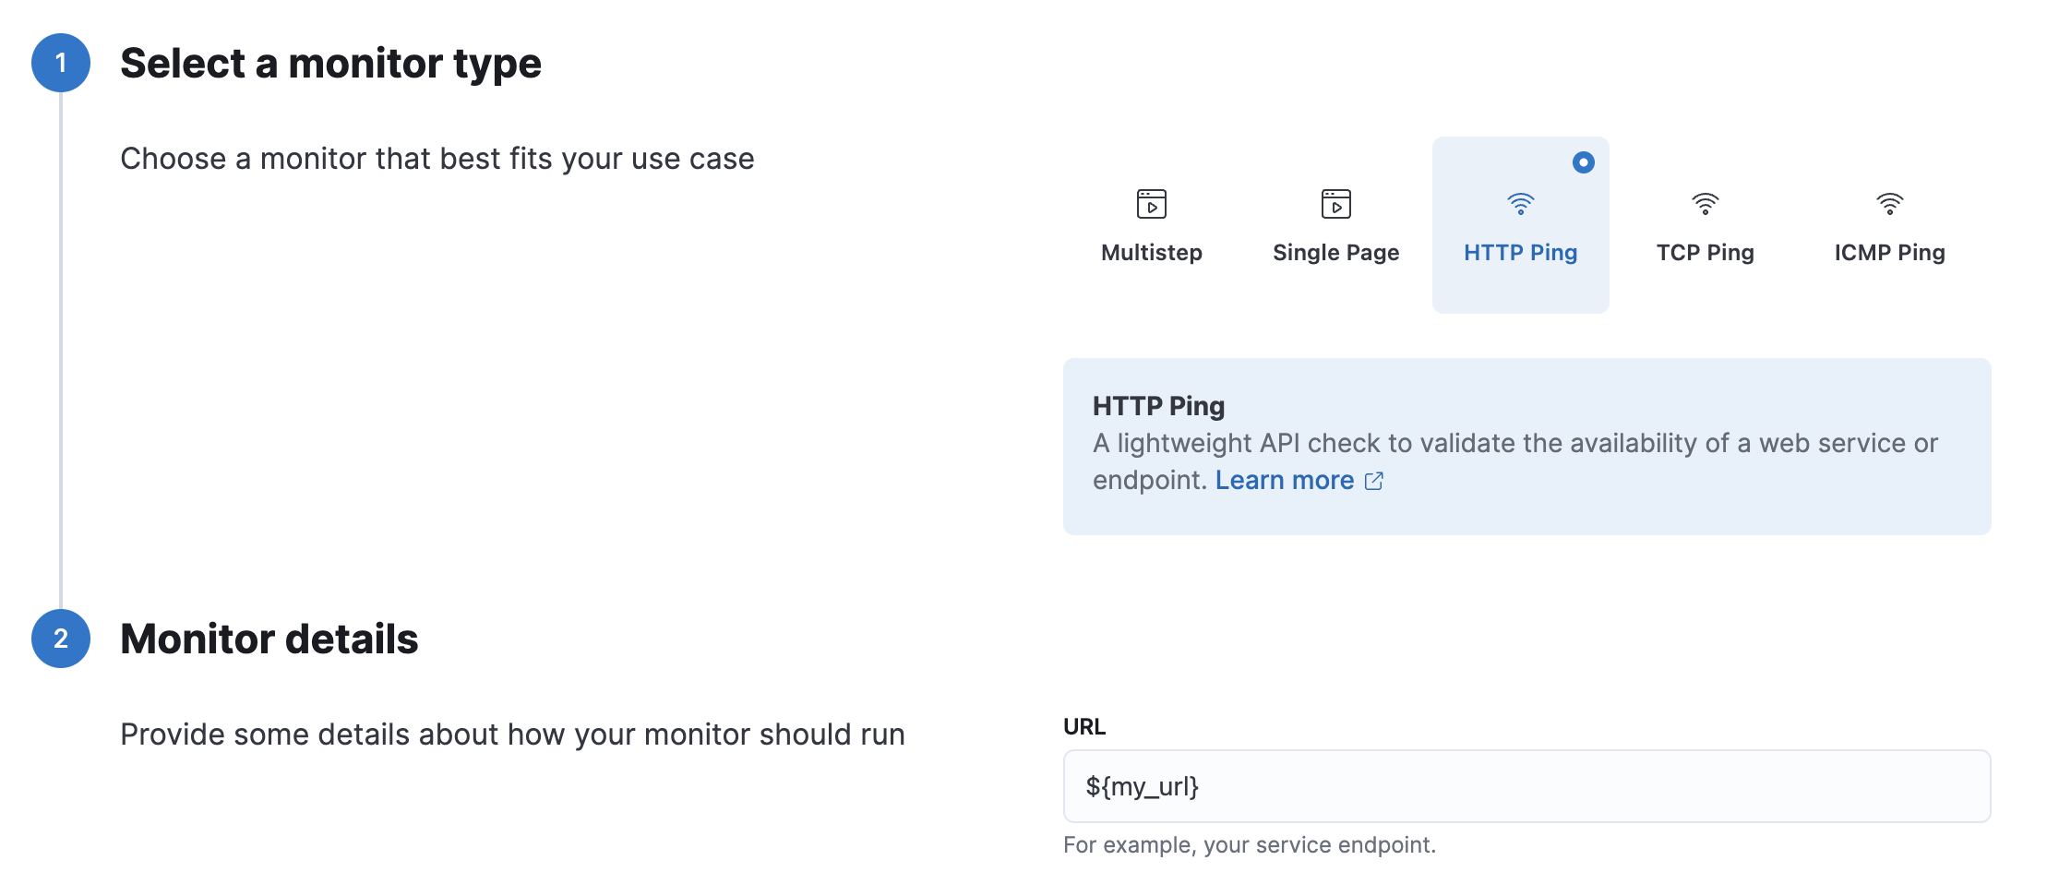Select the Multistep monitor icon
The width and height of the screenshot is (2047, 884).
[1152, 205]
